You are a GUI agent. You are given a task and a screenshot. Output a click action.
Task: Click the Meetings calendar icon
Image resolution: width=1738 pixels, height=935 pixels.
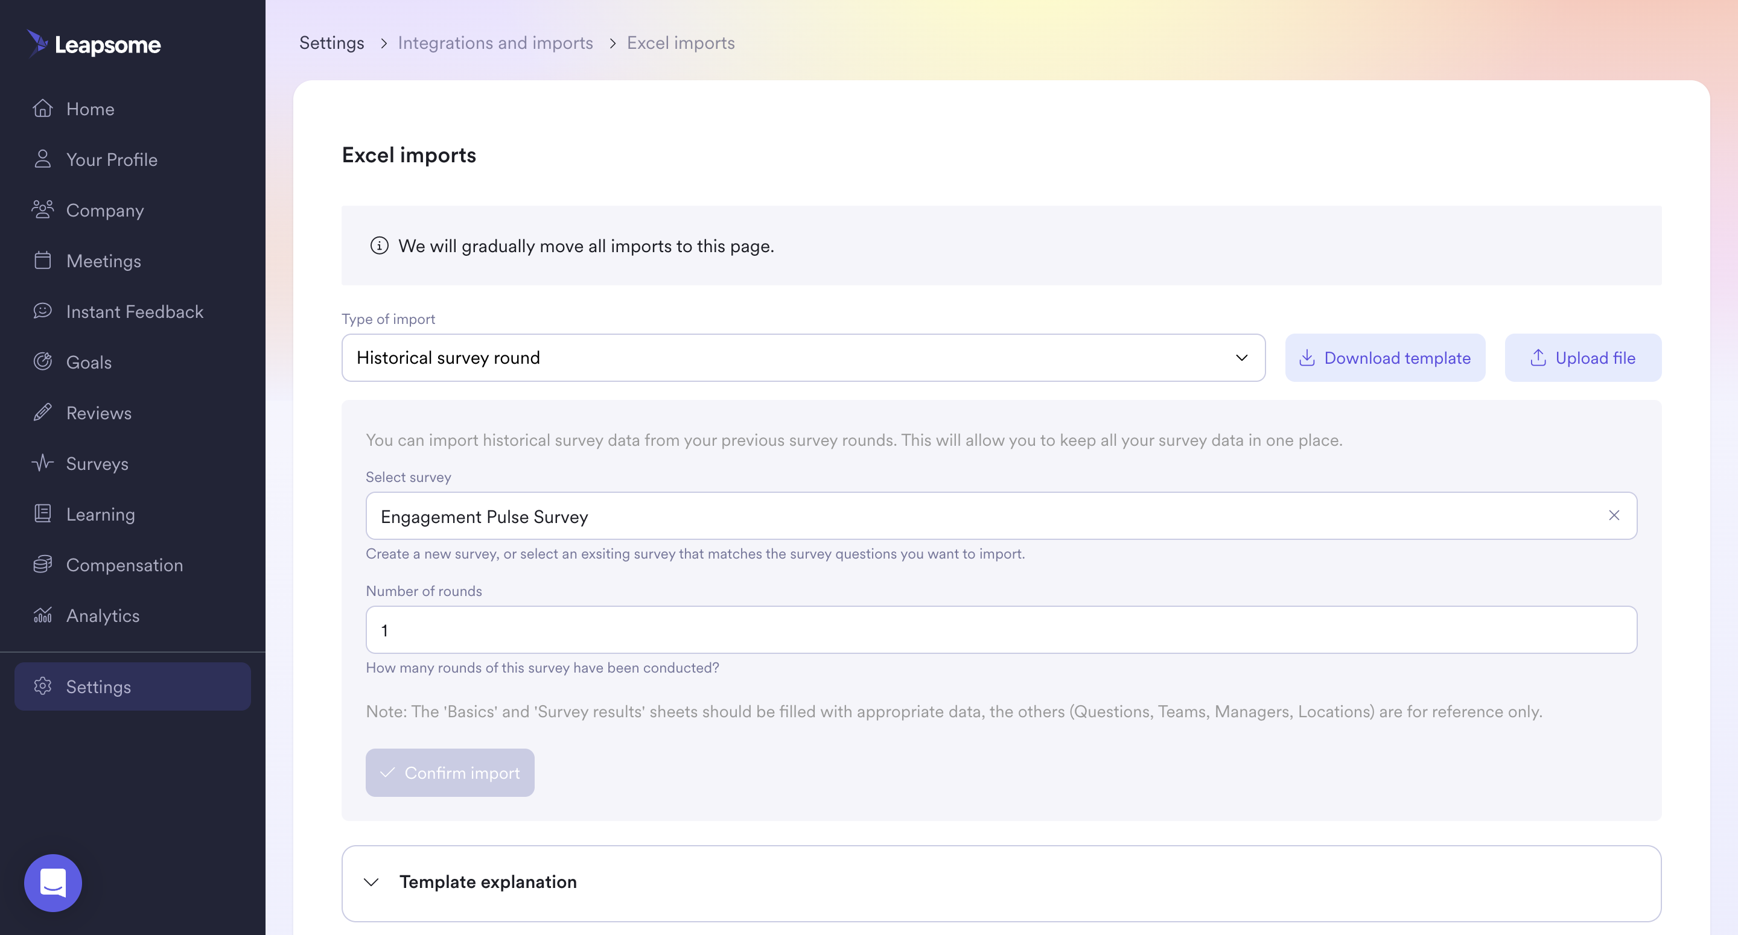[42, 260]
